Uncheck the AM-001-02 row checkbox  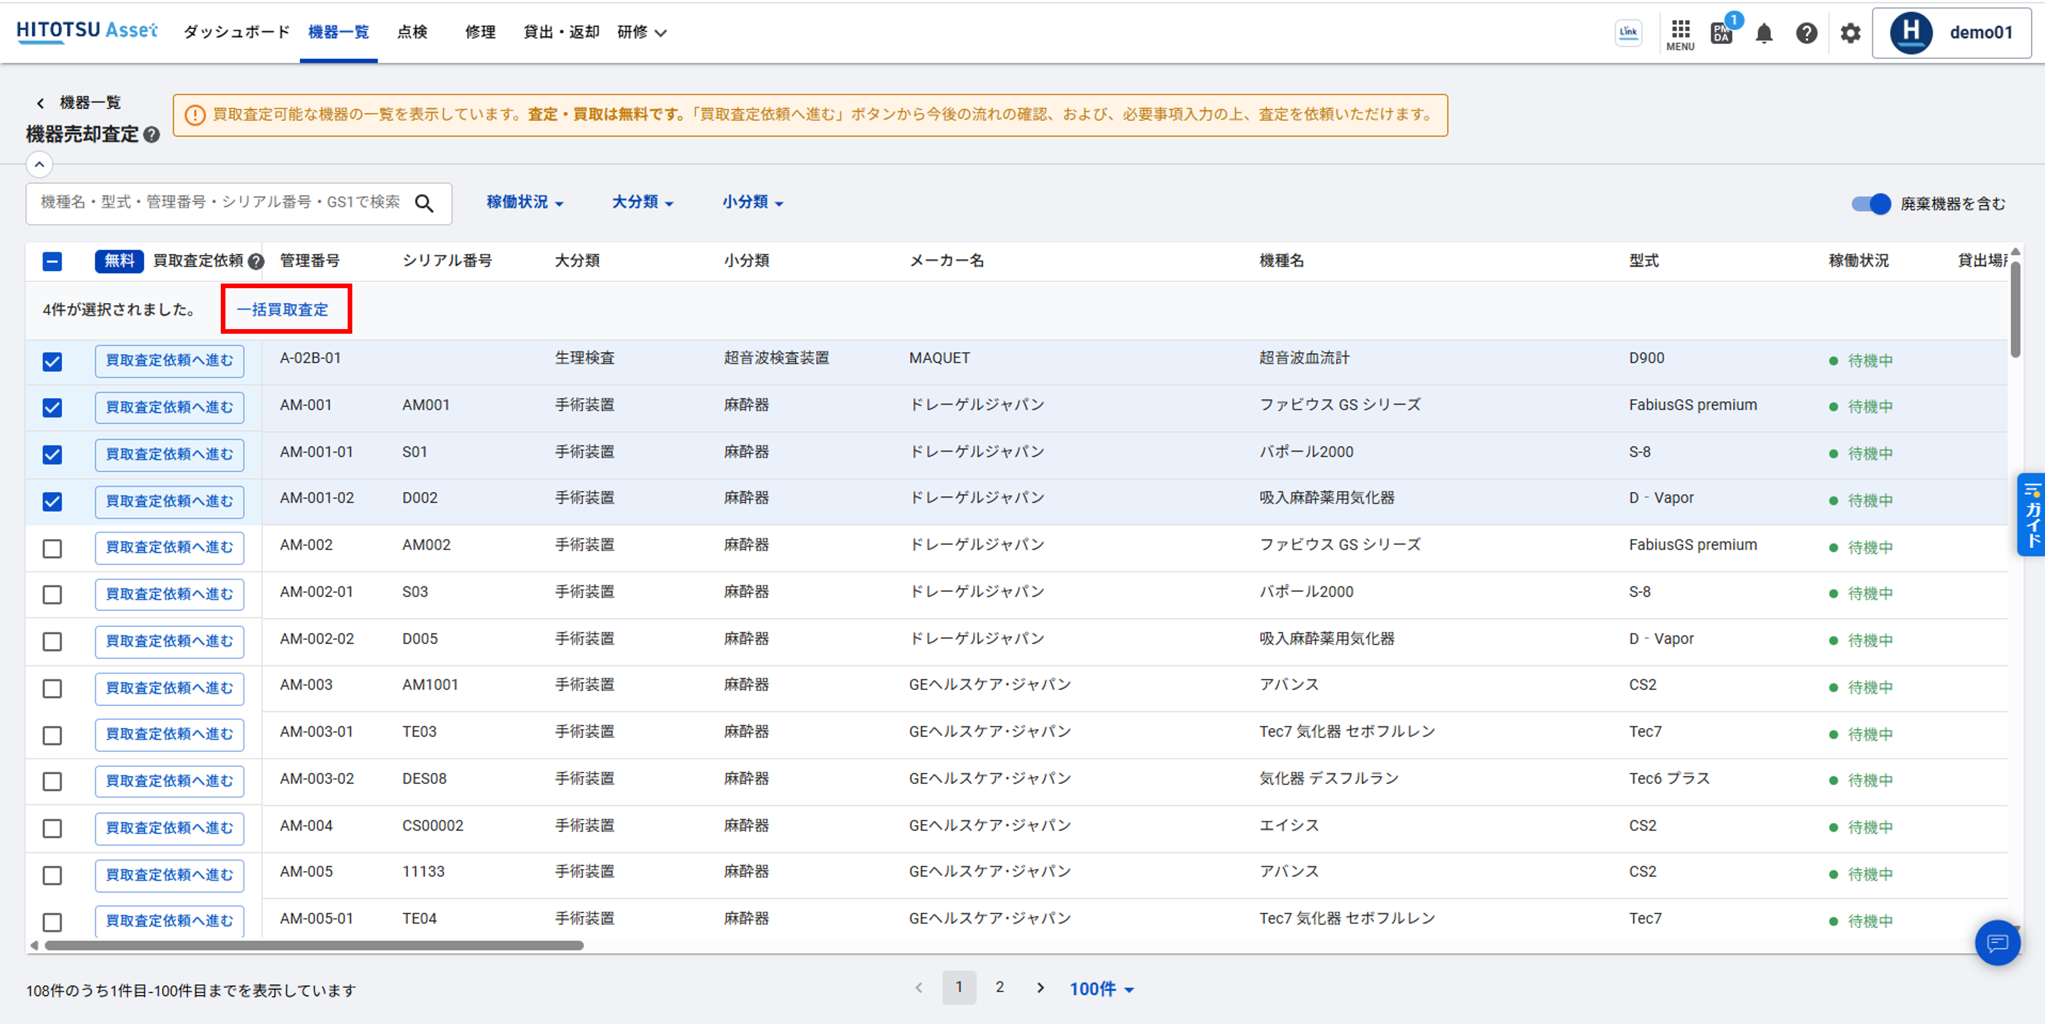[x=53, y=502]
